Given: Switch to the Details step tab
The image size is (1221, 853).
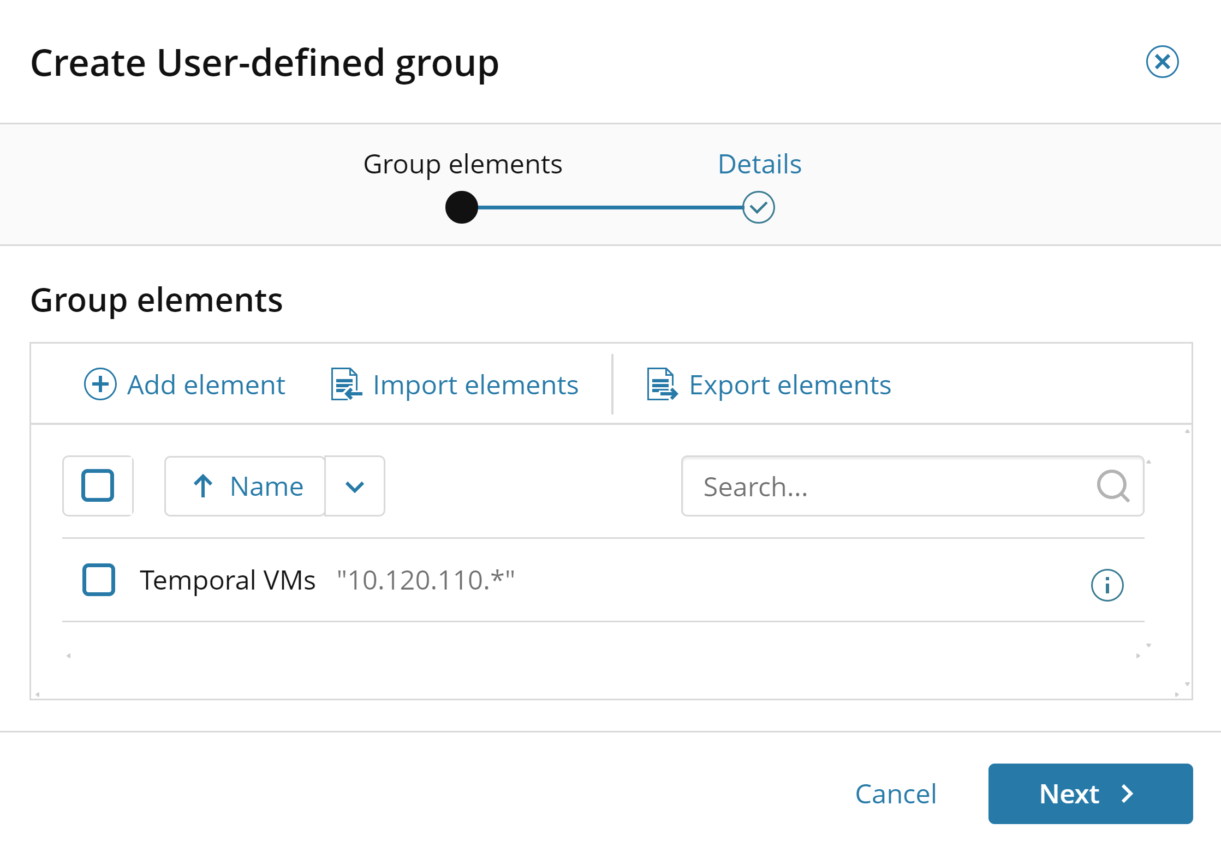Looking at the screenshot, I should 759,164.
